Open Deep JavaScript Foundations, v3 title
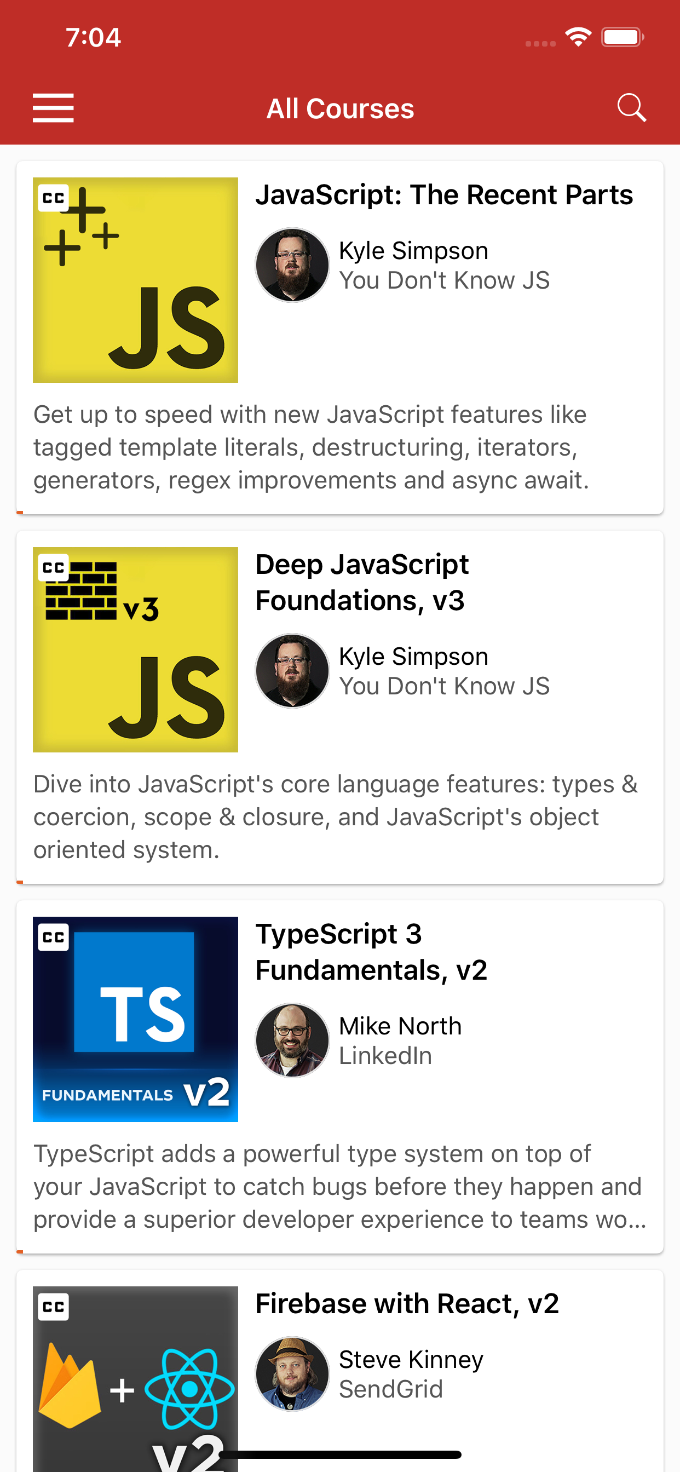Screen dimensions: 680x1472 (361, 582)
